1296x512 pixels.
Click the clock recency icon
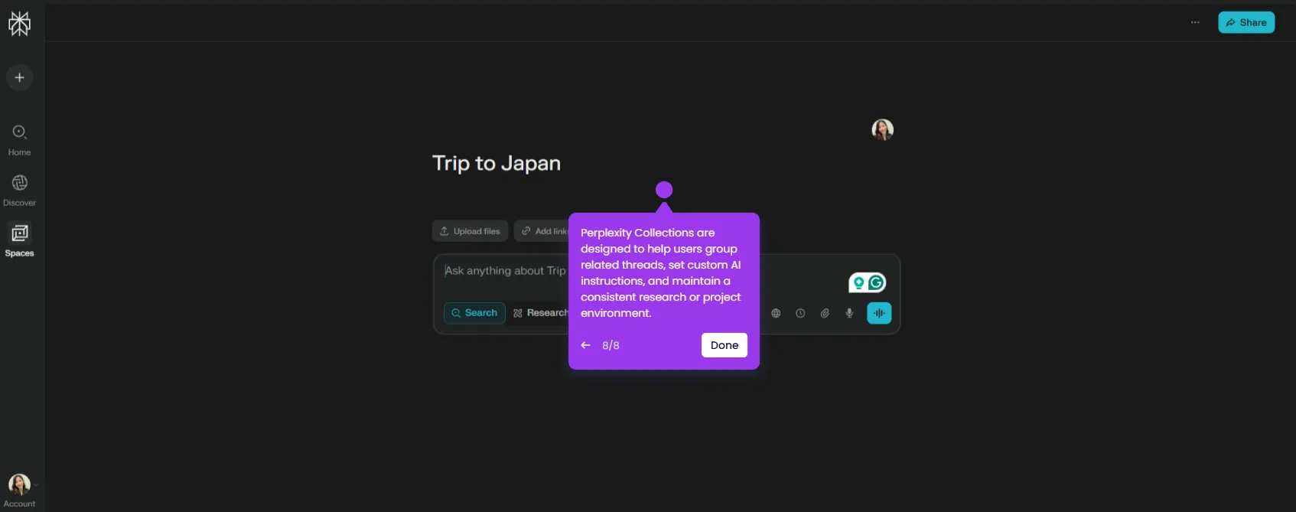(x=800, y=313)
